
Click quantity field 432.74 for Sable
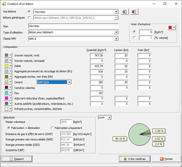(x=97, y=66)
